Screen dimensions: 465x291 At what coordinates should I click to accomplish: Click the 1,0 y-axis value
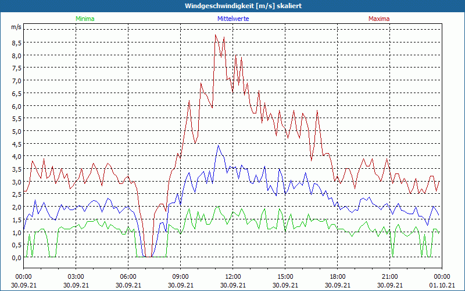[16, 232]
